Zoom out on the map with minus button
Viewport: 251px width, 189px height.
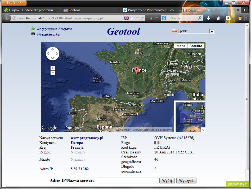(x=53, y=73)
